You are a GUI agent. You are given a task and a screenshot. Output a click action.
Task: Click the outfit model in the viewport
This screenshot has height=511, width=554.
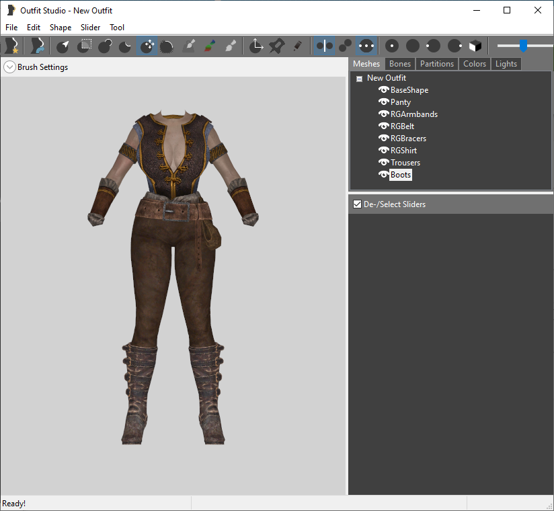coord(173,278)
